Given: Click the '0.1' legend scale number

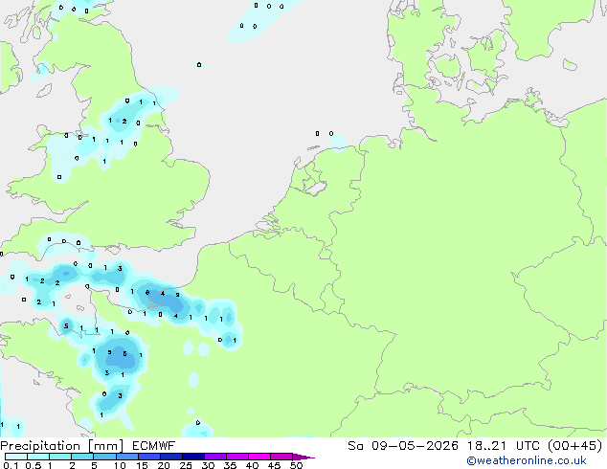Looking at the screenshot, I should tap(11, 465).
